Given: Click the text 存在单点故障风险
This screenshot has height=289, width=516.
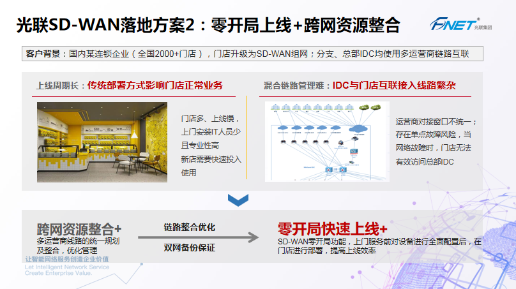Looking at the screenshot, I should [426, 135].
